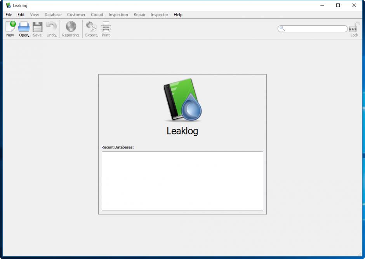The image size is (365, 259).
Task: Maximize the Leaklog window
Action: 338,5
